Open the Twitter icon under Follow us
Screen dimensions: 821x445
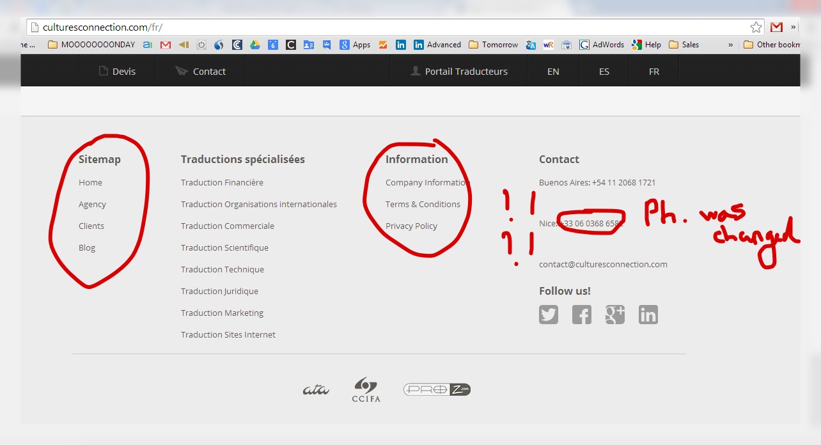point(548,315)
